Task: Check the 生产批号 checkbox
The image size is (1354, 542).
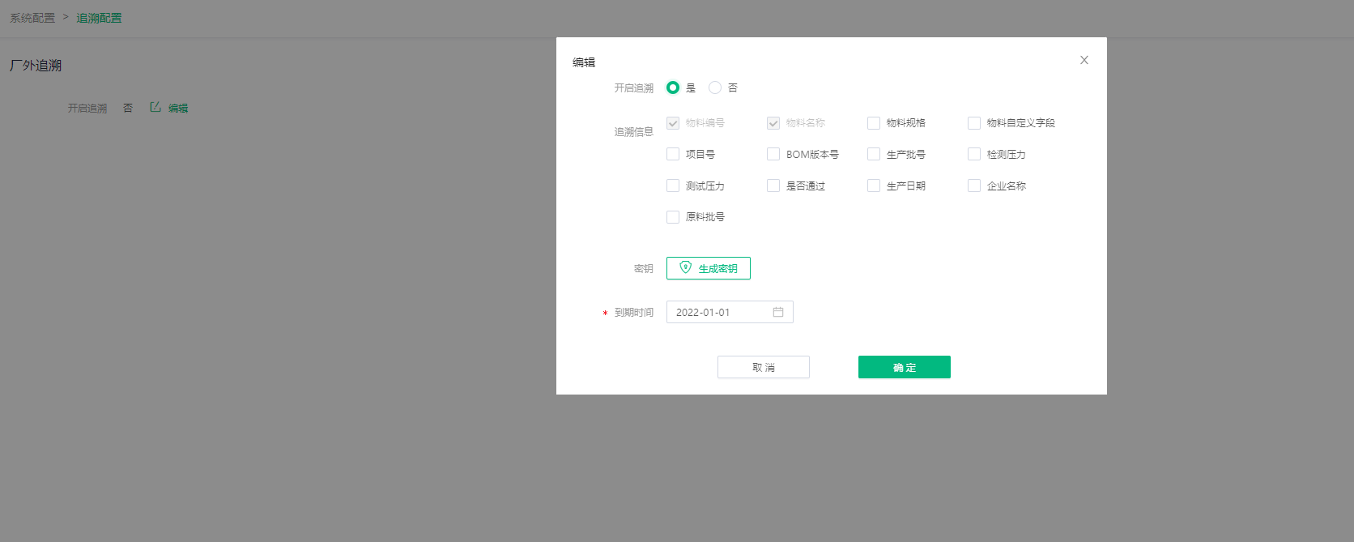Action: 874,154
